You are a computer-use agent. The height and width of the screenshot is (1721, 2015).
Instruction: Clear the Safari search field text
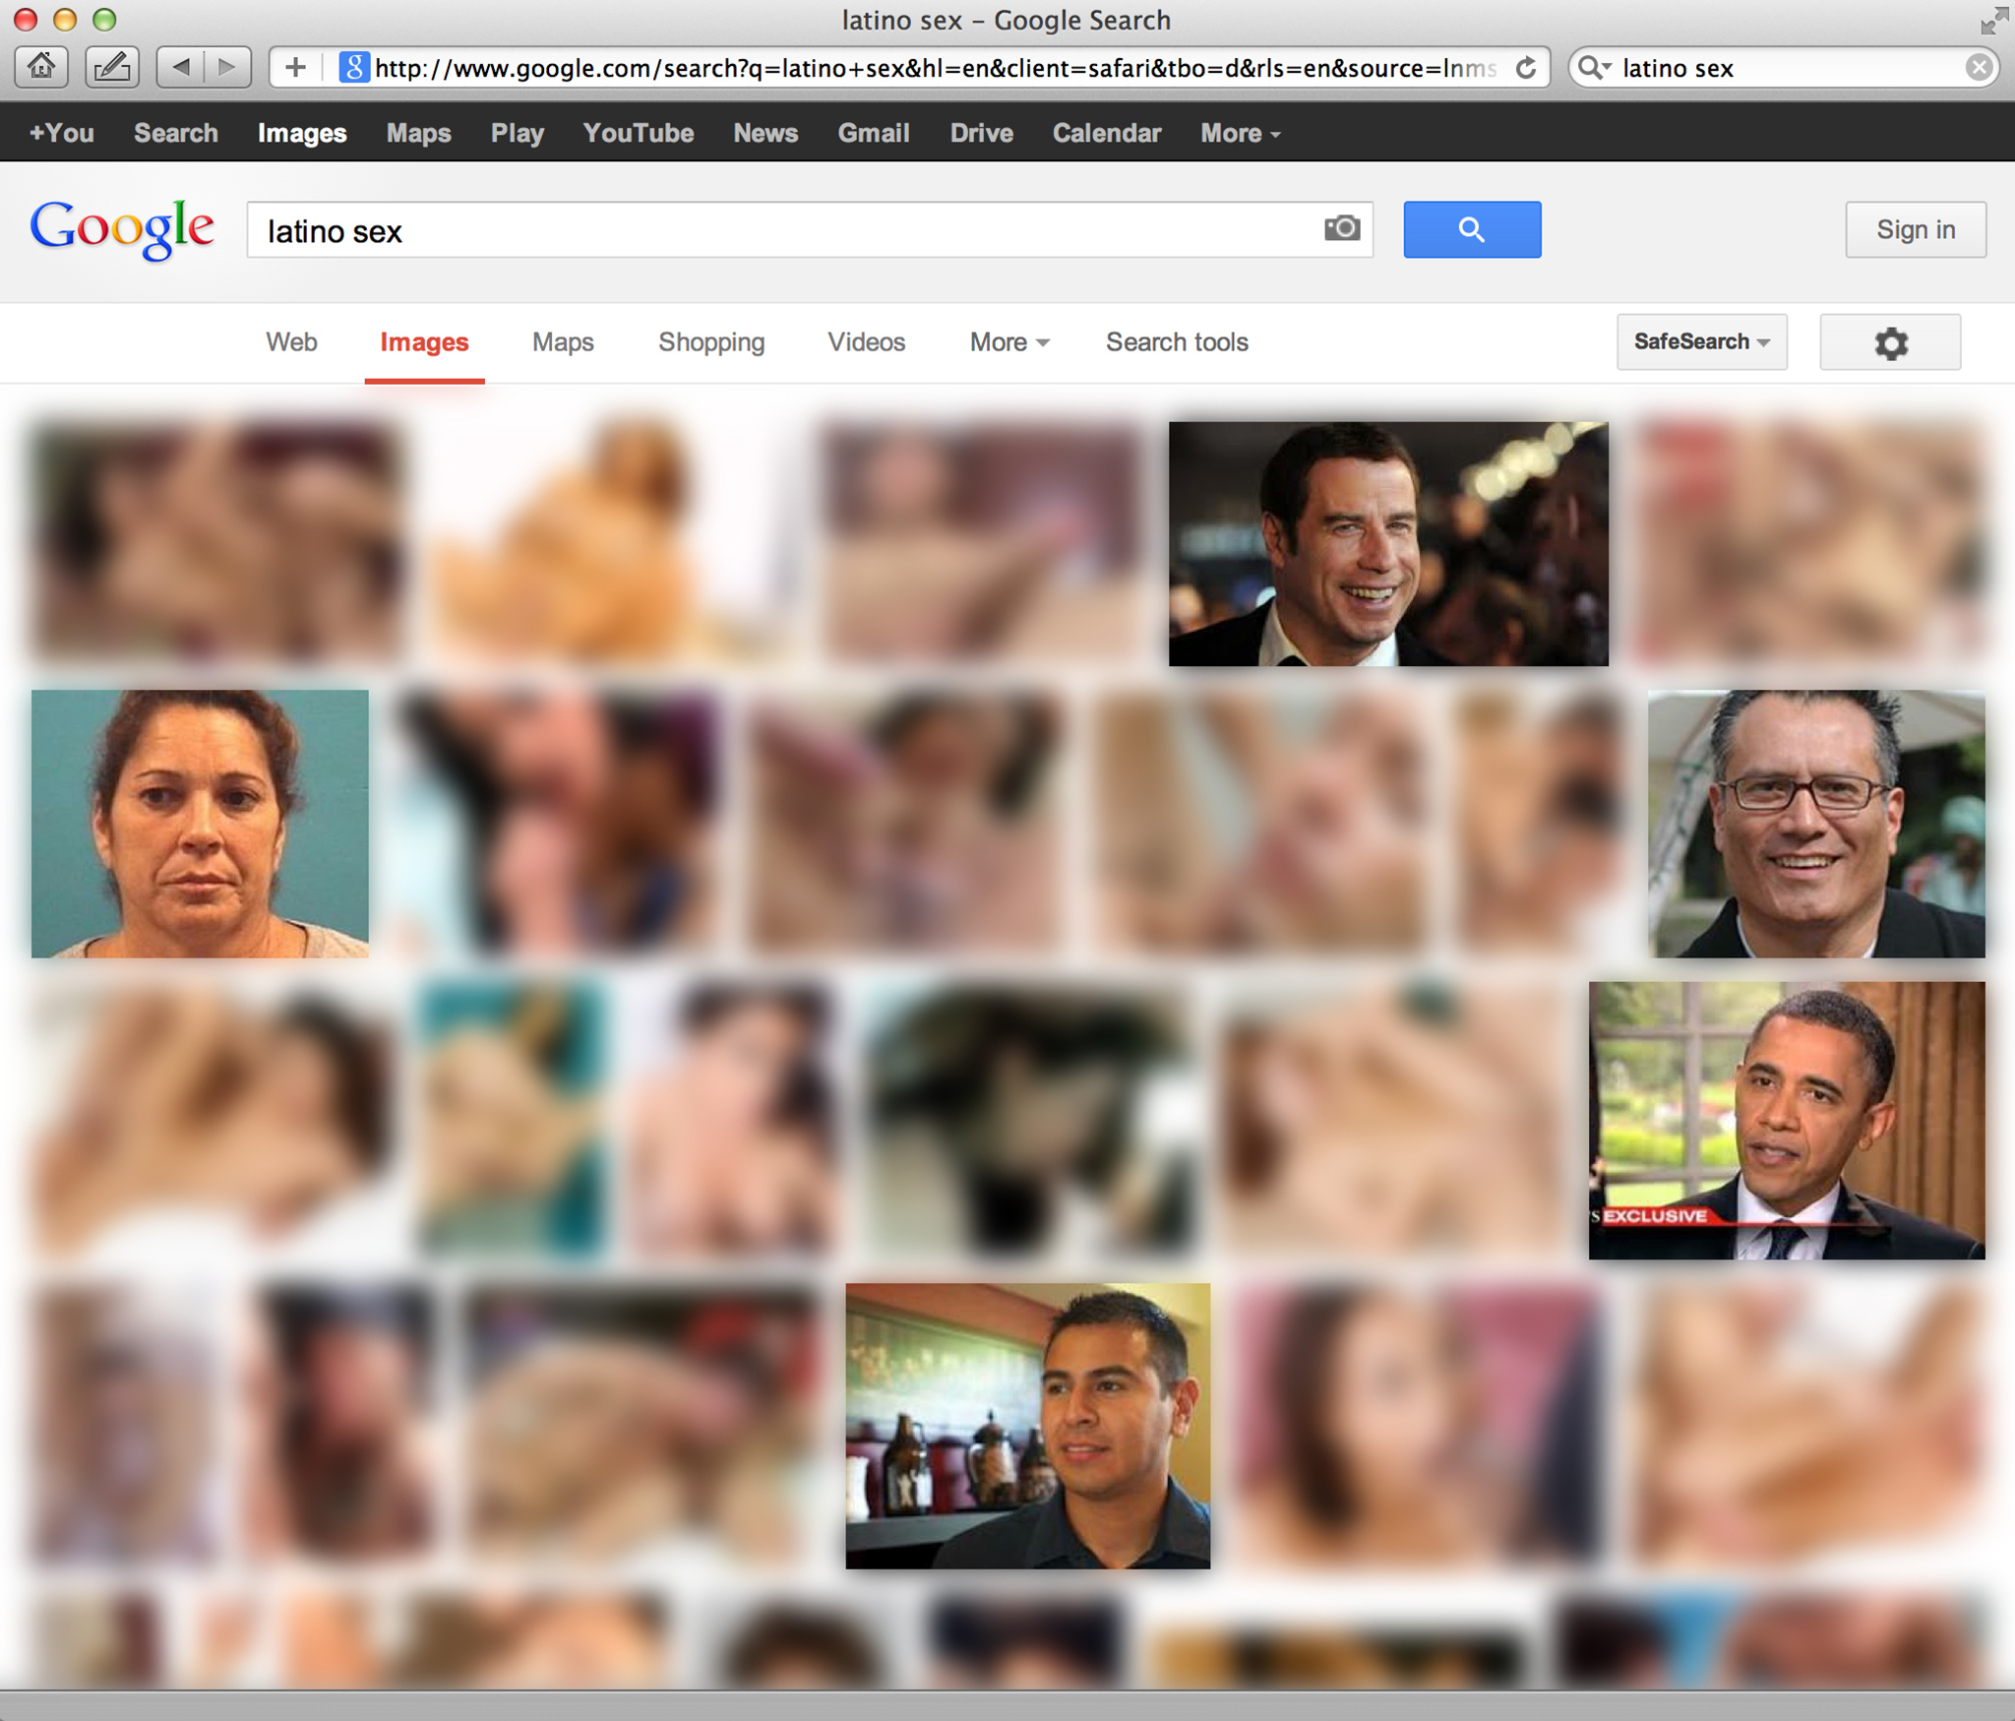(1979, 67)
